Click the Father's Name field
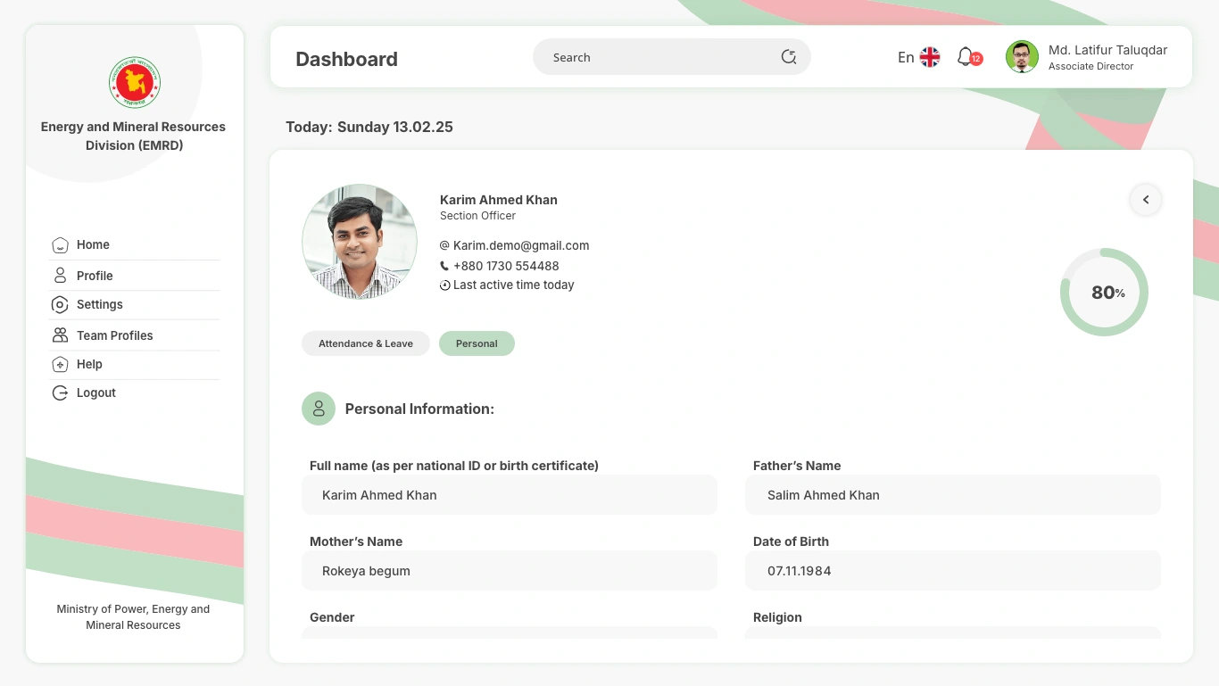This screenshot has width=1219, height=686. point(953,495)
